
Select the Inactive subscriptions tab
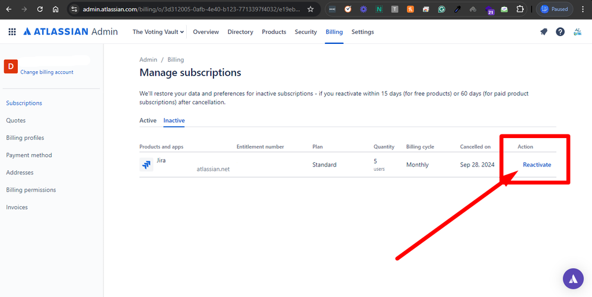(x=174, y=120)
